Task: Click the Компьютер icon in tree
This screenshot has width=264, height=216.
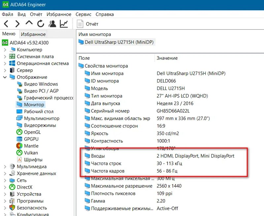Action: click(x=13, y=49)
